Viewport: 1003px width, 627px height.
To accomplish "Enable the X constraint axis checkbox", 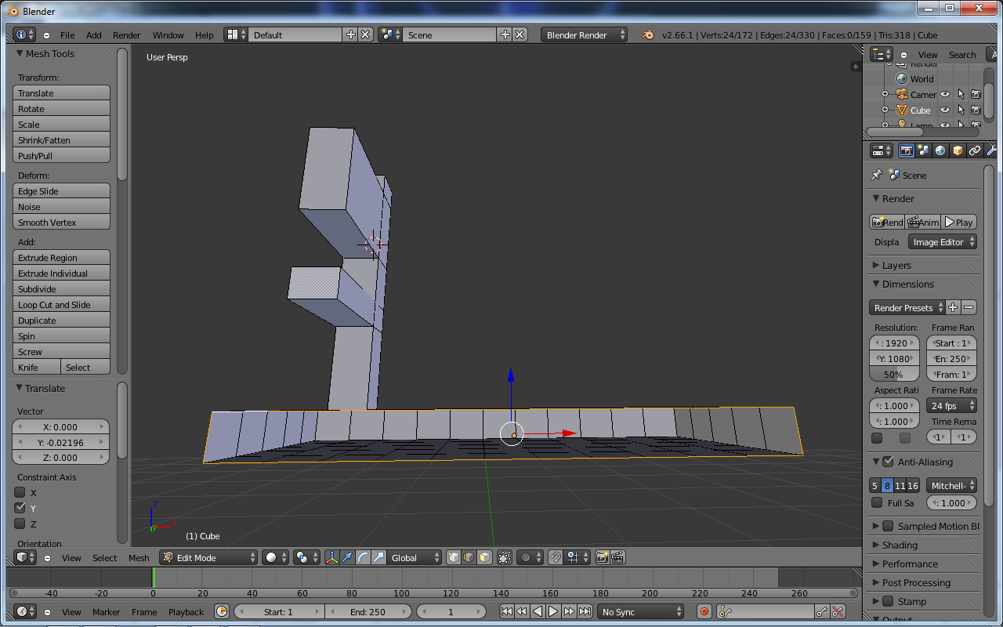I will coord(20,492).
